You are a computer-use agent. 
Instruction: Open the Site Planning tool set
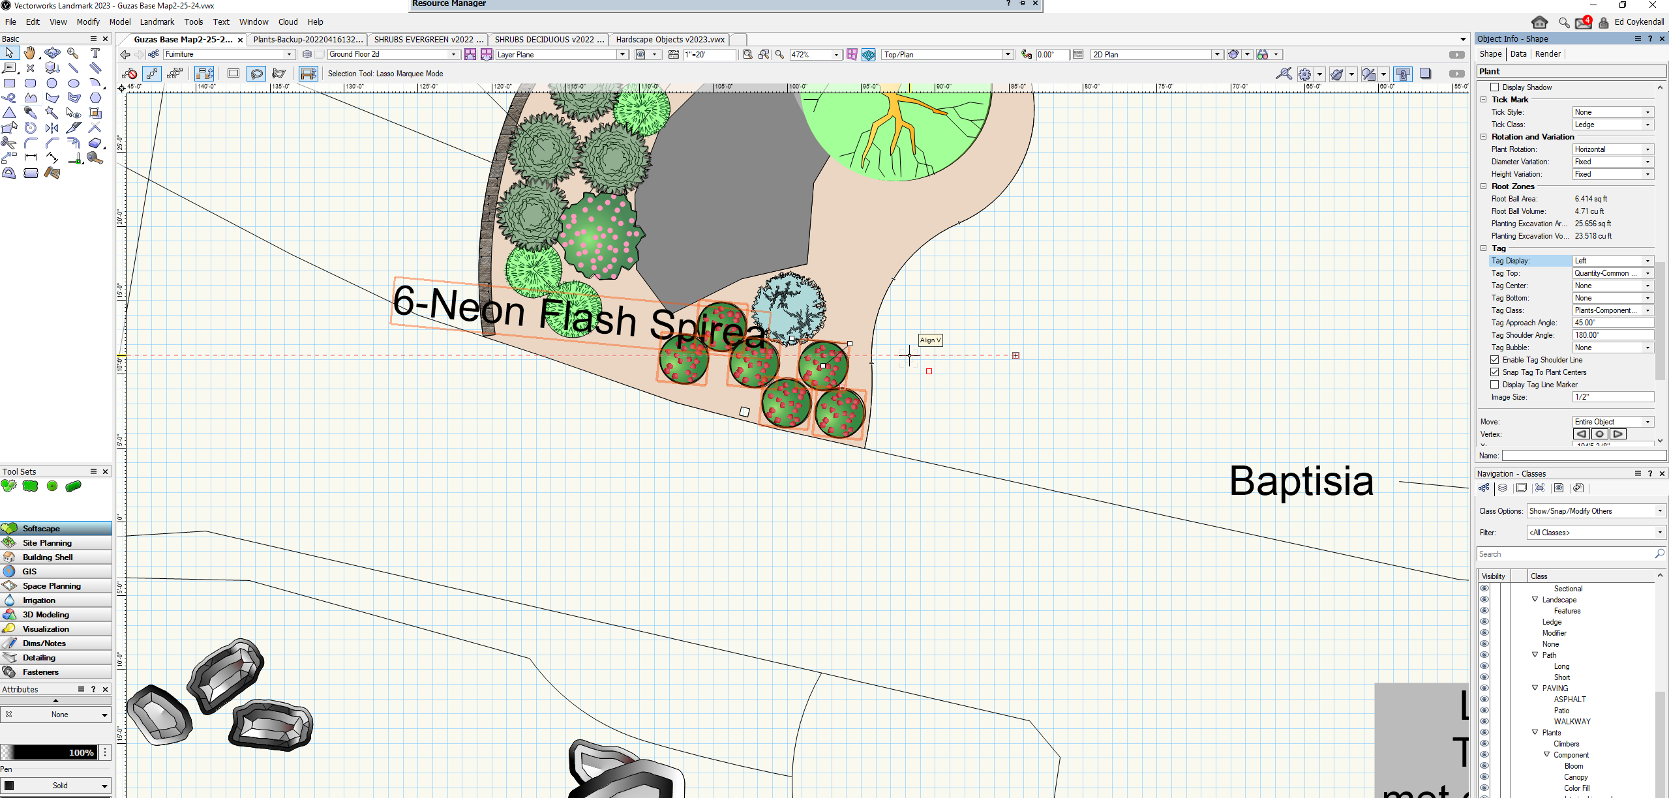click(x=47, y=542)
